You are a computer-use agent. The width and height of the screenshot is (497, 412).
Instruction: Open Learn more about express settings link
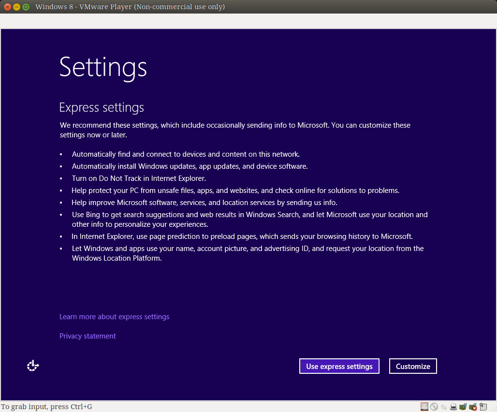coord(115,317)
